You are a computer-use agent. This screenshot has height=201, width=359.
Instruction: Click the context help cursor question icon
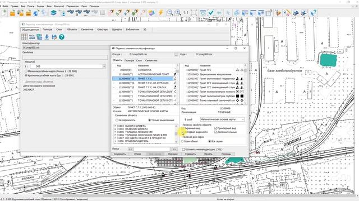pyautogui.click(x=313, y=13)
